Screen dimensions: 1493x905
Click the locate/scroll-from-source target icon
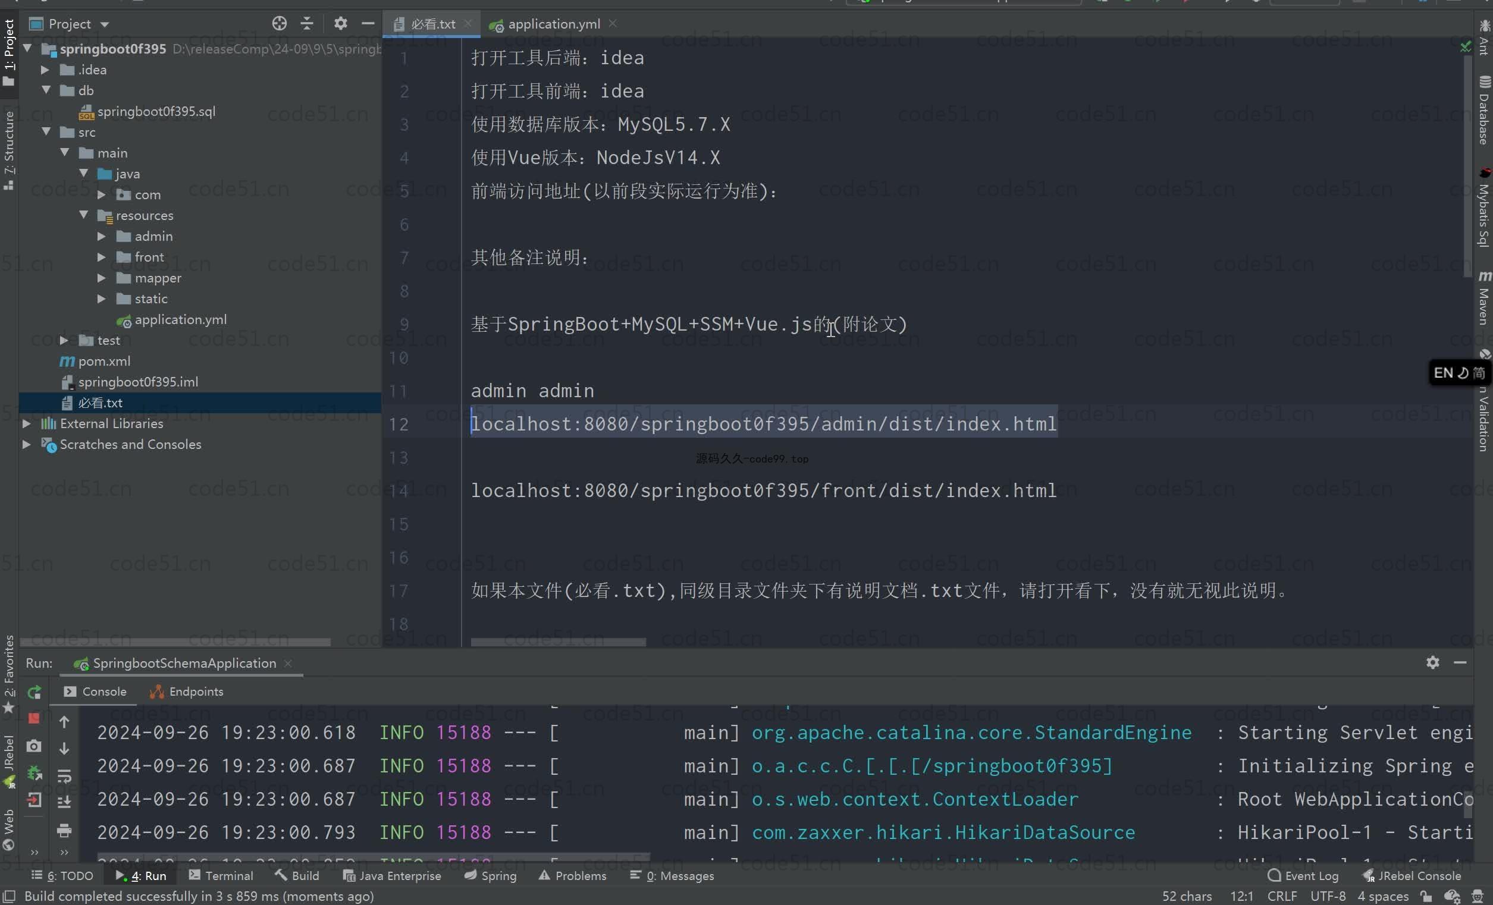tap(280, 24)
